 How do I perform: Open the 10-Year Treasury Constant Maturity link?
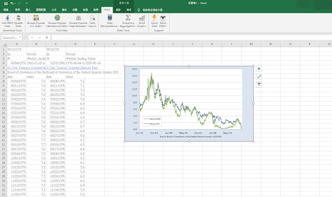(26, 67)
